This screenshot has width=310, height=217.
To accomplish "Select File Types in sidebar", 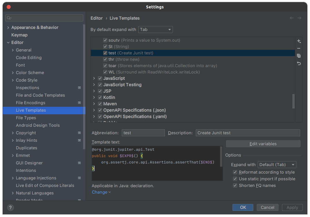I will [26, 118].
